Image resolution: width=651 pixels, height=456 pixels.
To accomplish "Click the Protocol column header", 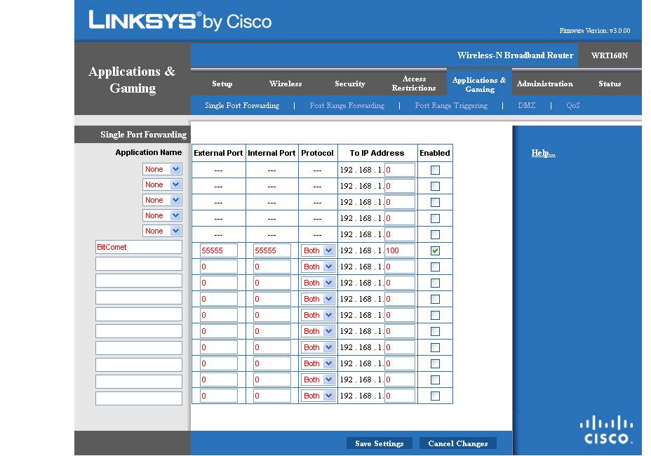I will click(317, 153).
